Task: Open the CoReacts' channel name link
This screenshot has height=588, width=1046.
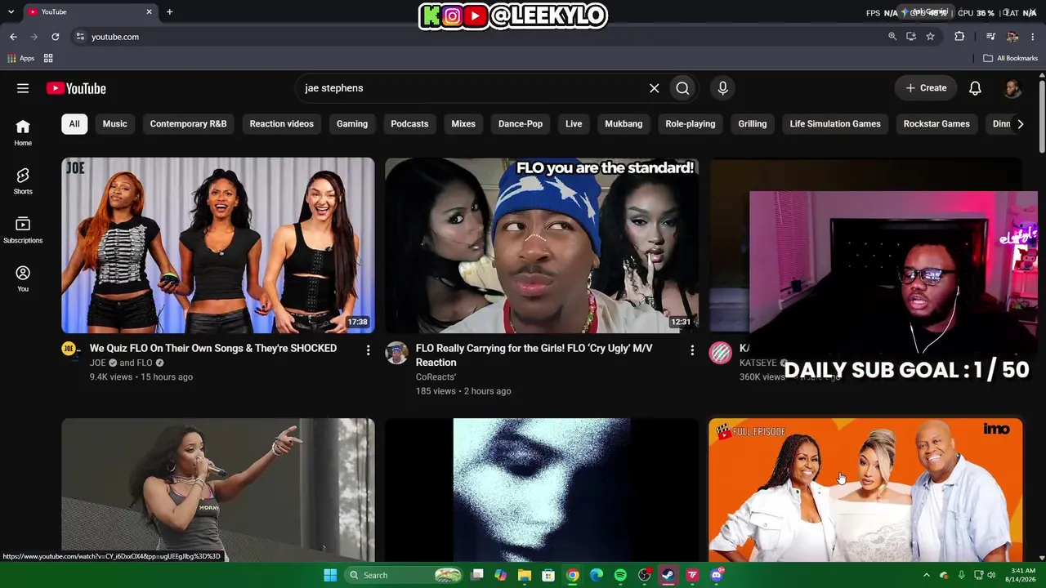Action: [x=436, y=377]
